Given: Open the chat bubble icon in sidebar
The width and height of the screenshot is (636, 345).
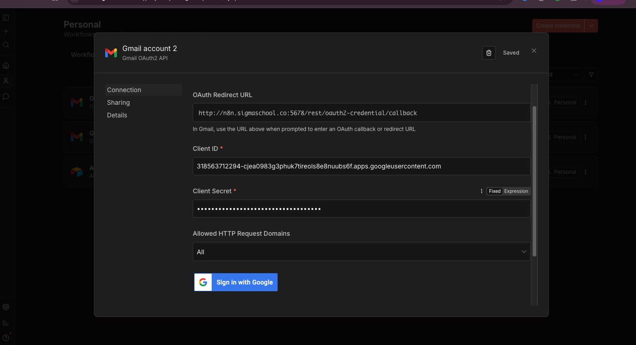Looking at the screenshot, I should (x=6, y=96).
